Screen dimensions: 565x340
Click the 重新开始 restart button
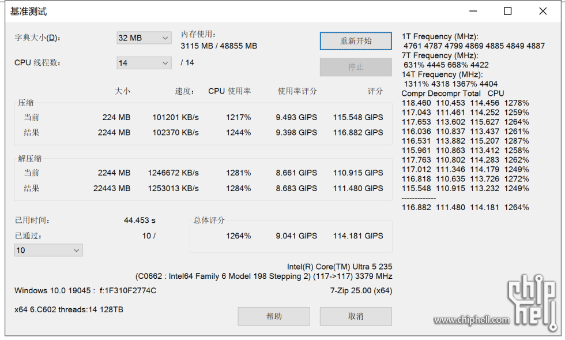[x=356, y=41]
